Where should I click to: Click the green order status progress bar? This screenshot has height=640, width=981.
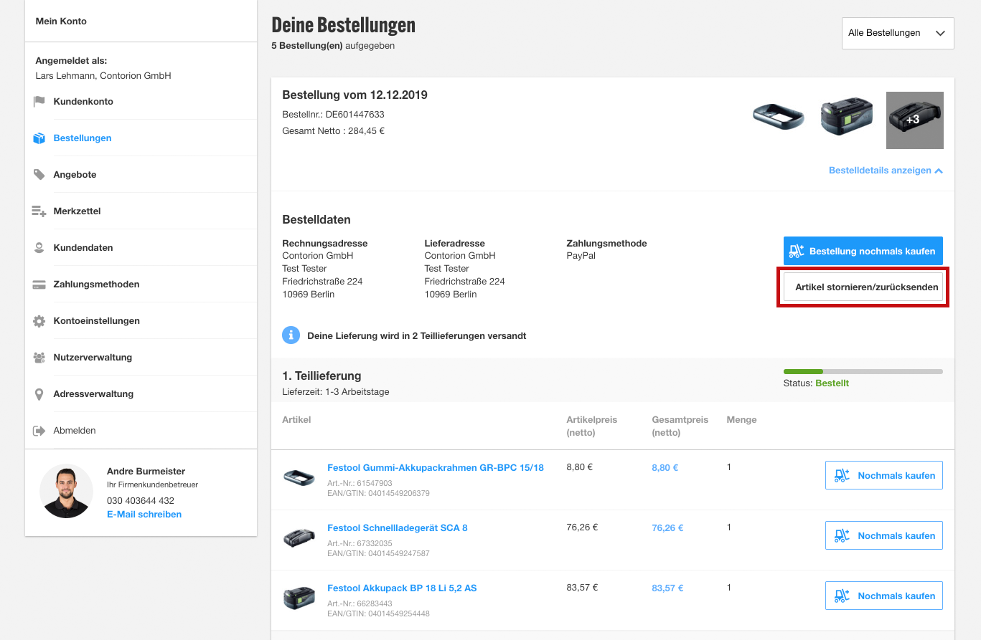pos(863,371)
